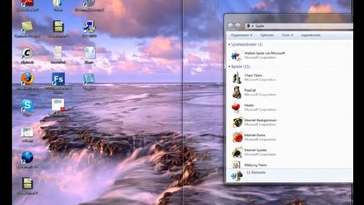Viewport: 364px width, 205px height.
Task: Select the red Adobe Reader desktop shortcut
Action: [27, 3]
